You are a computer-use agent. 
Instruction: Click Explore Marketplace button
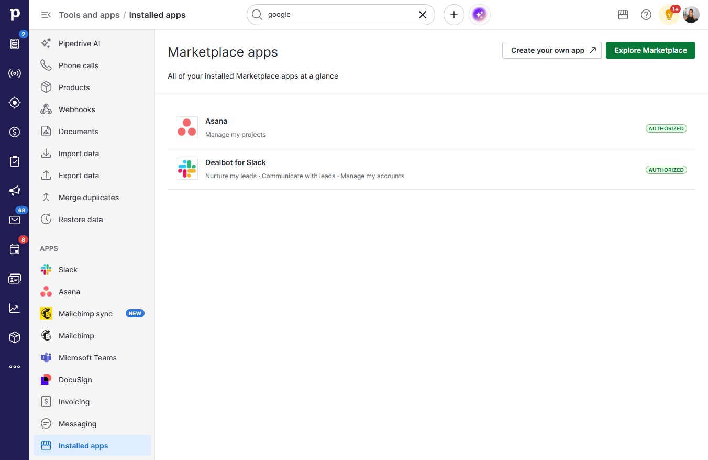point(650,50)
